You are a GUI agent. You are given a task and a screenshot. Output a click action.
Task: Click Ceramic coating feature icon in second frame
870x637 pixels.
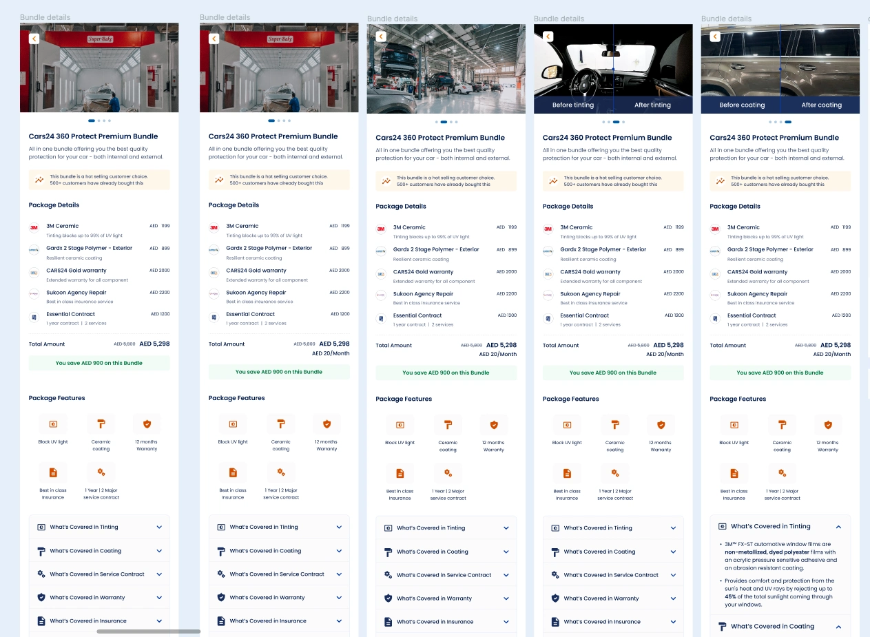click(281, 424)
